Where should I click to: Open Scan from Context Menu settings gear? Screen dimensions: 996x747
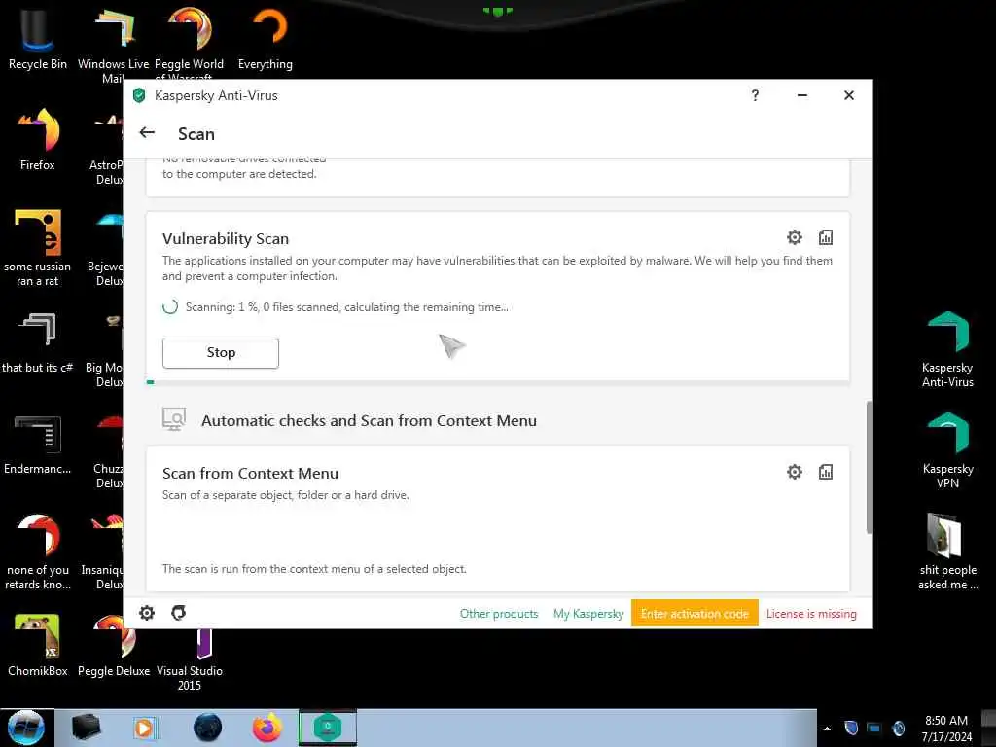794,472
